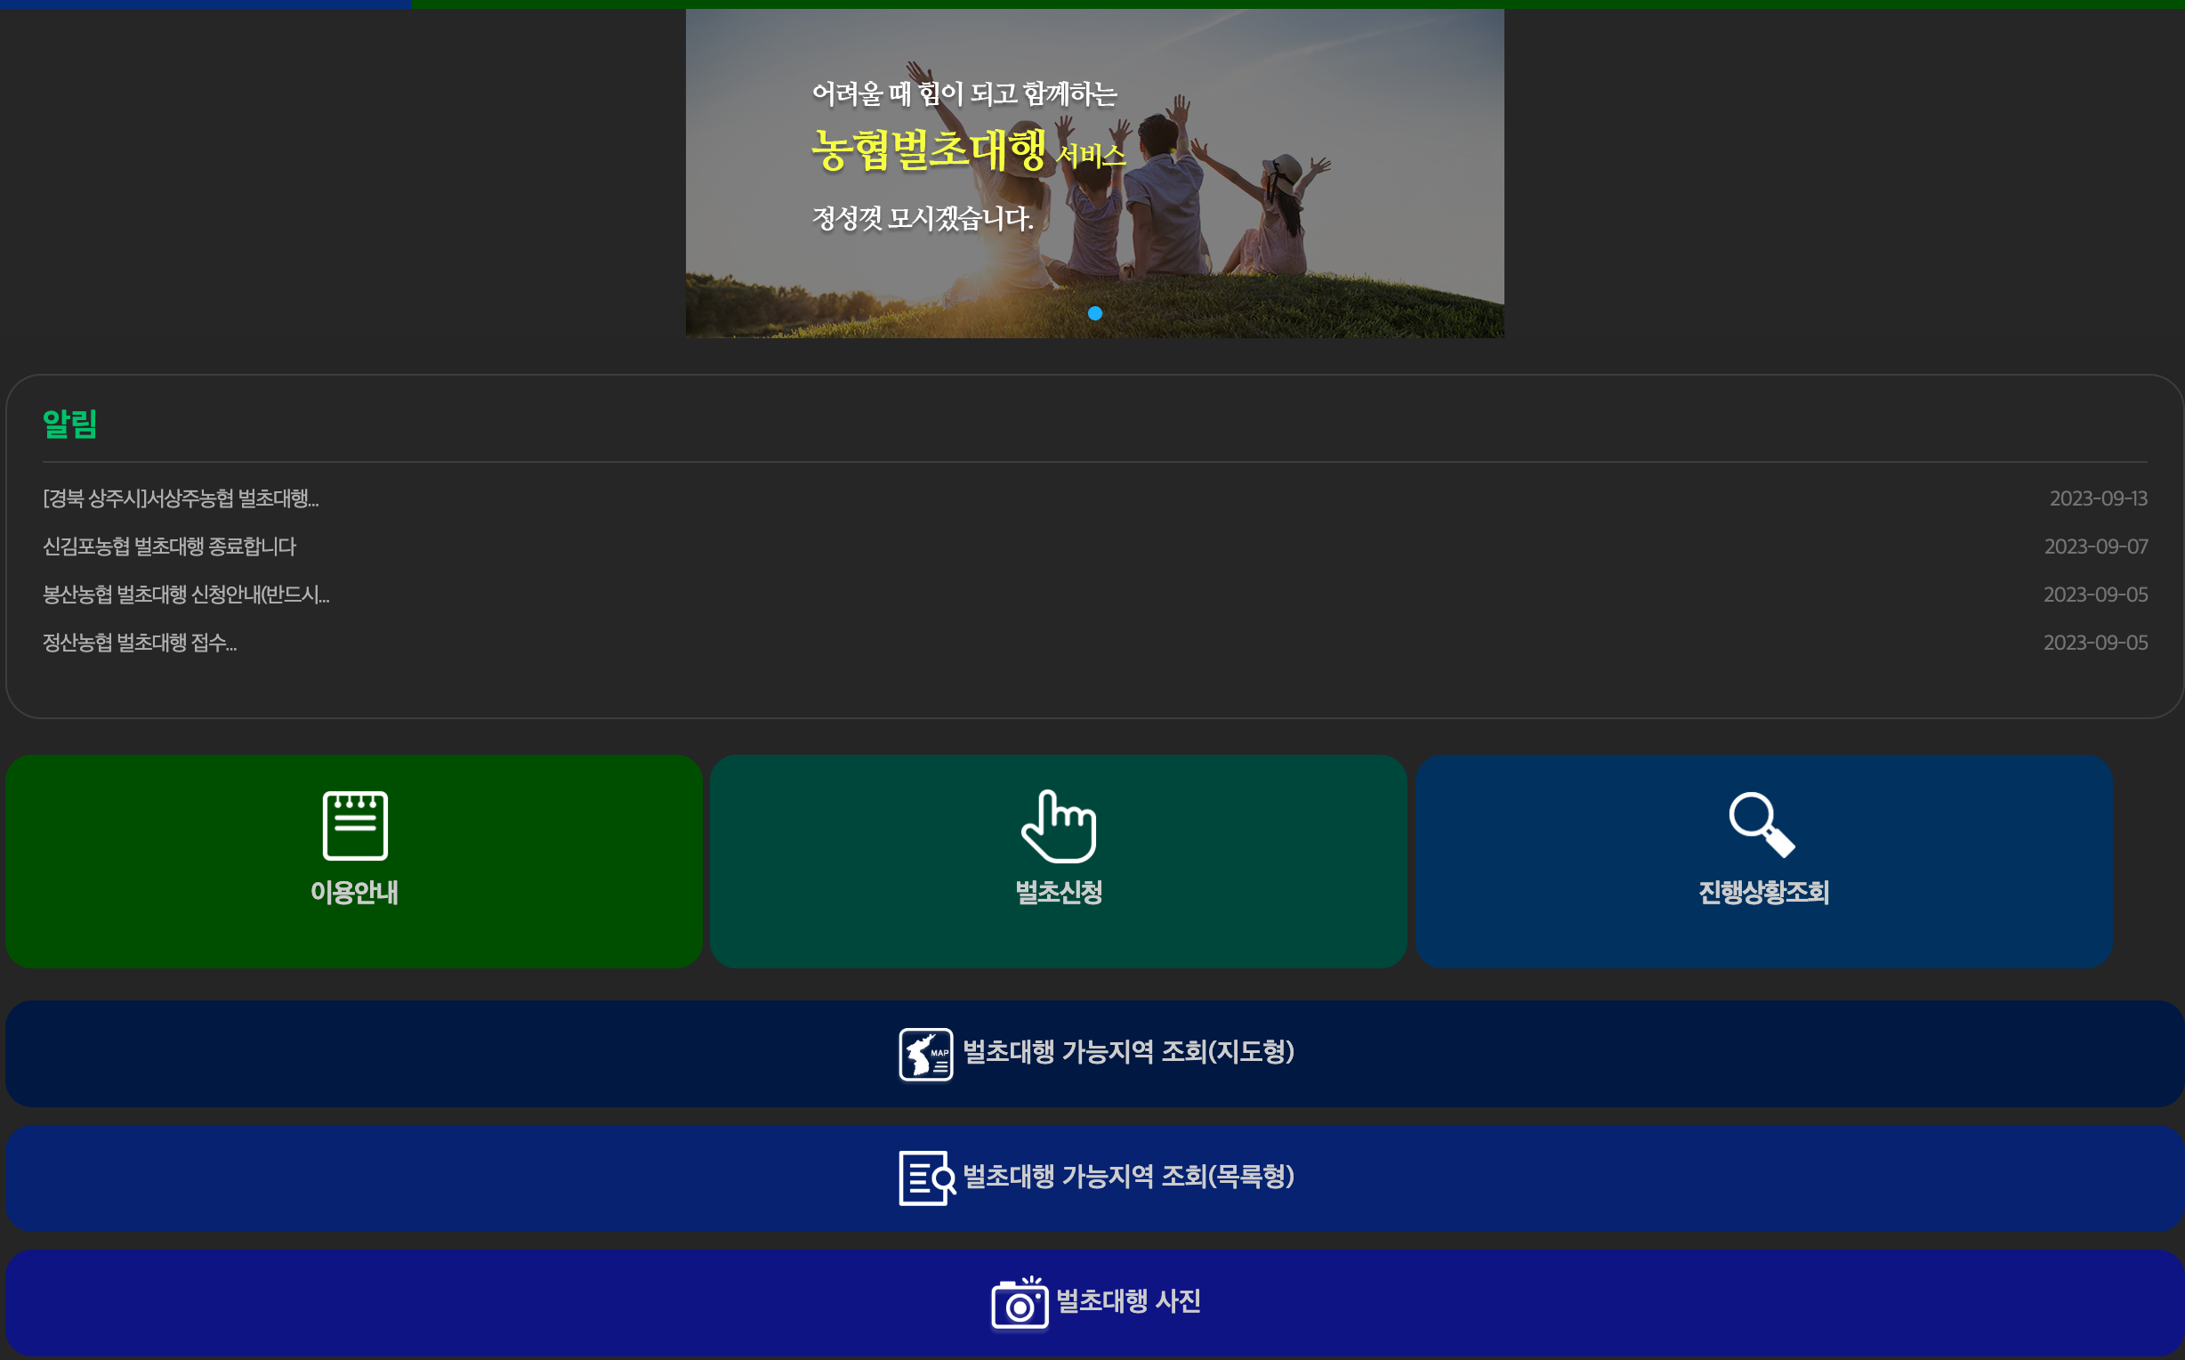Open the 벌초신청 text label
The width and height of the screenshot is (2185, 1360).
coord(1059,892)
